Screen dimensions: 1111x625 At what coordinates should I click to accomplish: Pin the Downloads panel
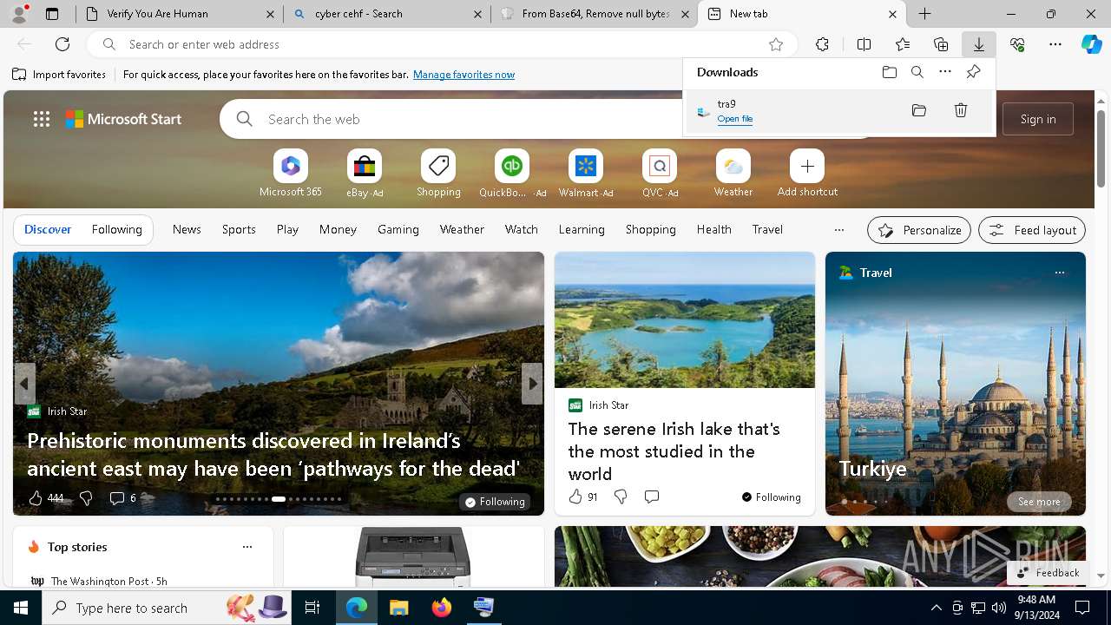pos(973,72)
